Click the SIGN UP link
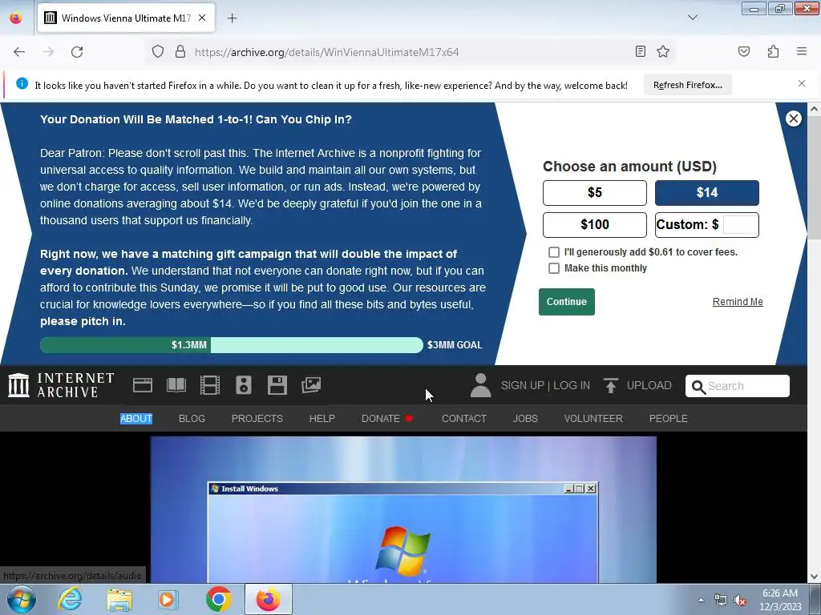This screenshot has width=821, height=615. tap(523, 385)
